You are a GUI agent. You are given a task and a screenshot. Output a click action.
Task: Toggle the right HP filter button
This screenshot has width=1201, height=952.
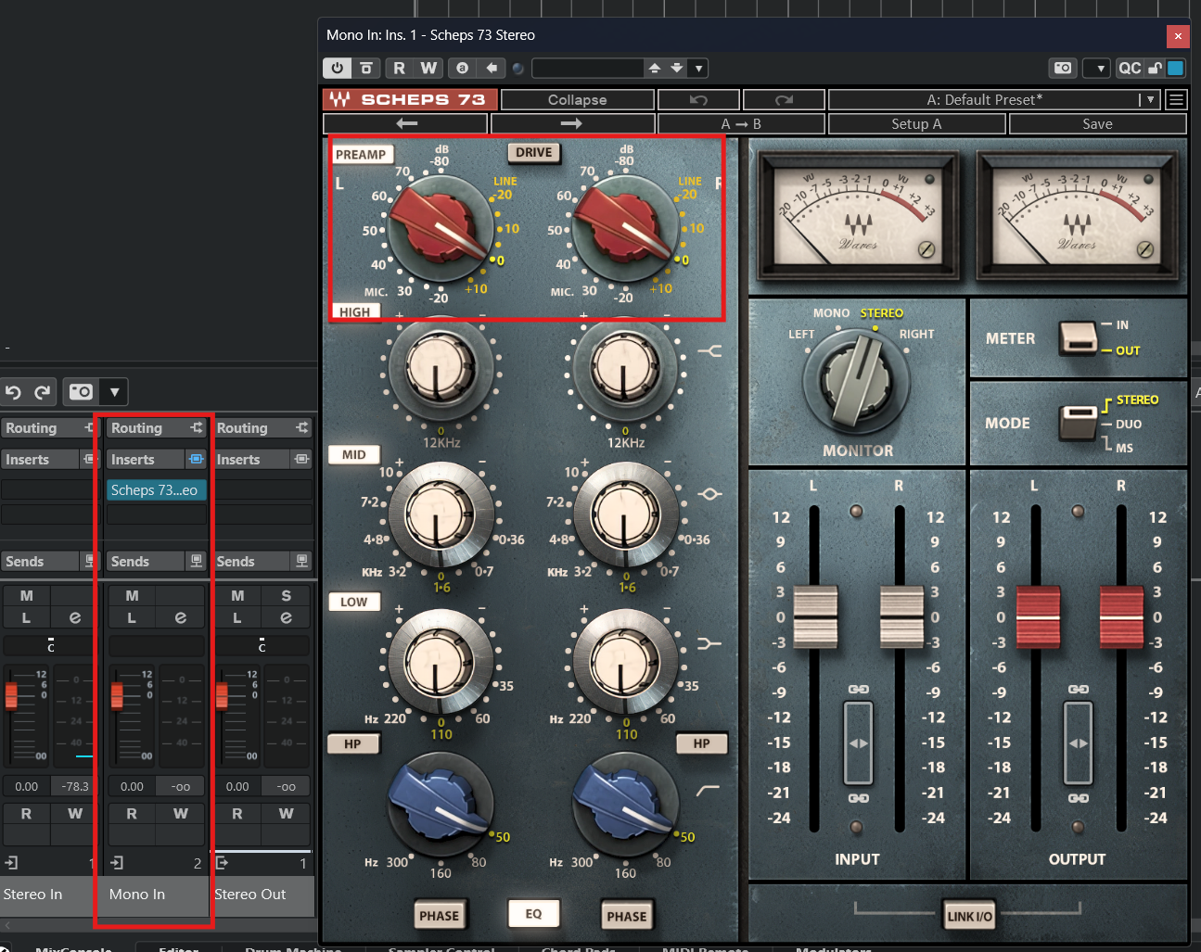pos(702,743)
